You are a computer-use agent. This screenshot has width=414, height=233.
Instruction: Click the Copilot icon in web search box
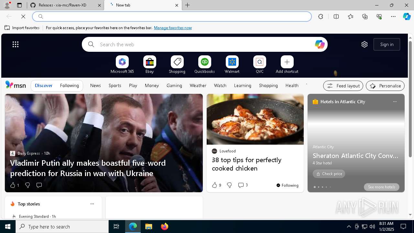[320, 44]
